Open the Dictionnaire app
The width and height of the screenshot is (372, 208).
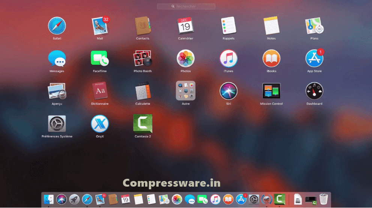coord(100,91)
